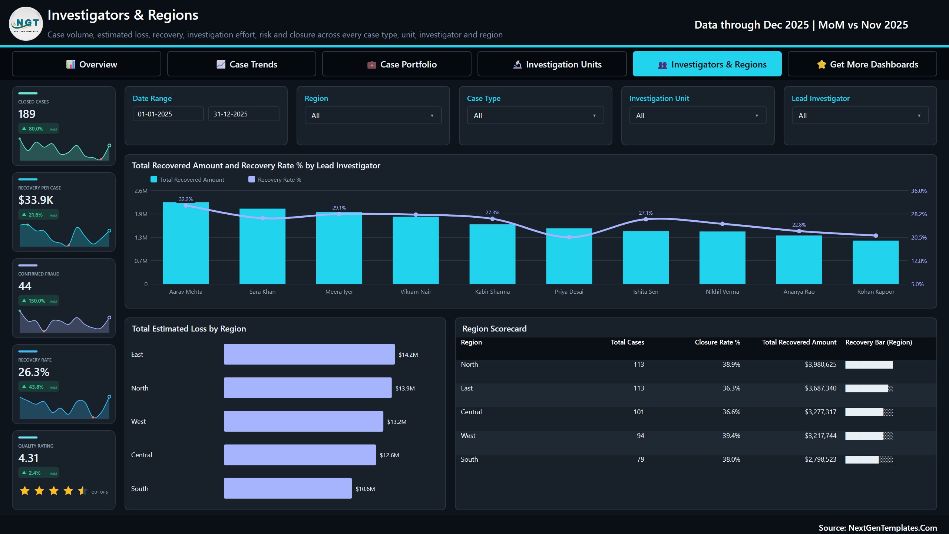The width and height of the screenshot is (949, 534).
Task: Click the Closed Cases sparkline chart
Action: tap(65, 149)
